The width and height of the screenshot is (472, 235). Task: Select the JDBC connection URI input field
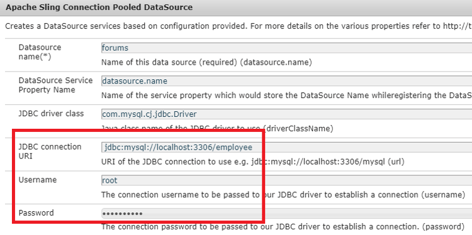(x=286, y=147)
